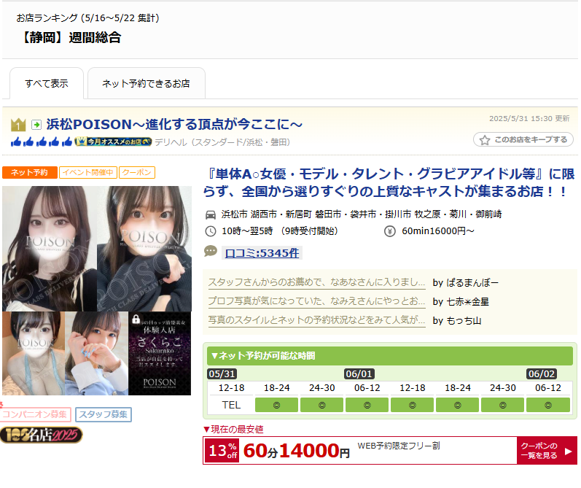Open review starting プロフ写真が気になっていた

coord(316,301)
